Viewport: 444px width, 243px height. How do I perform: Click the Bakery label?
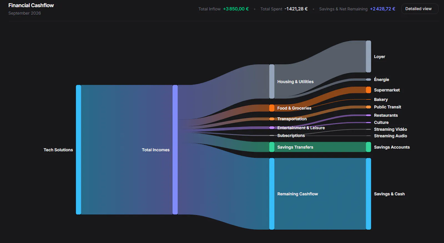click(x=381, y=100)
